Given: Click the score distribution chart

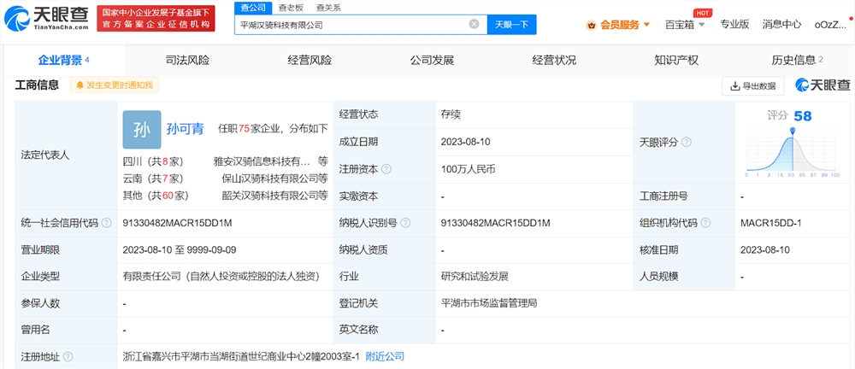Looking at the screenshot, I should click(793, 153).
